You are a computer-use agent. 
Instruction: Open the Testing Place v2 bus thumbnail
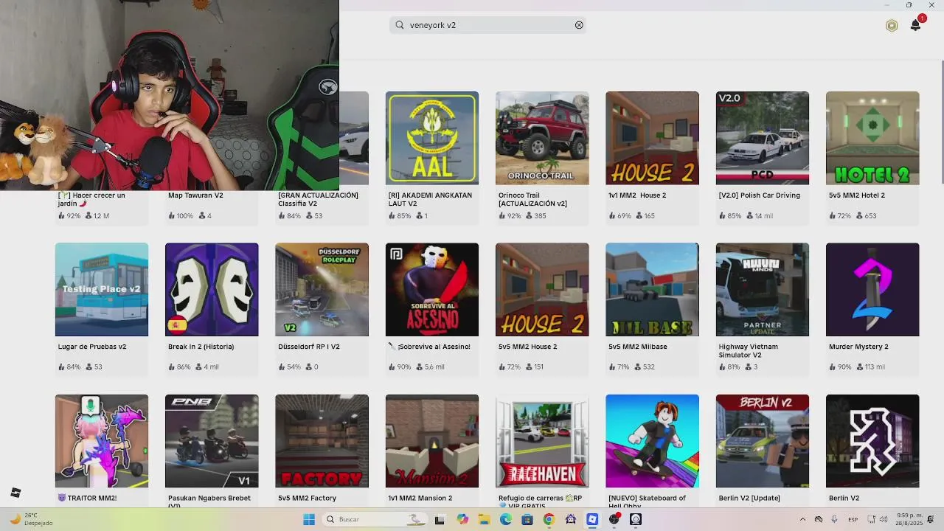(x=102, y=289)
